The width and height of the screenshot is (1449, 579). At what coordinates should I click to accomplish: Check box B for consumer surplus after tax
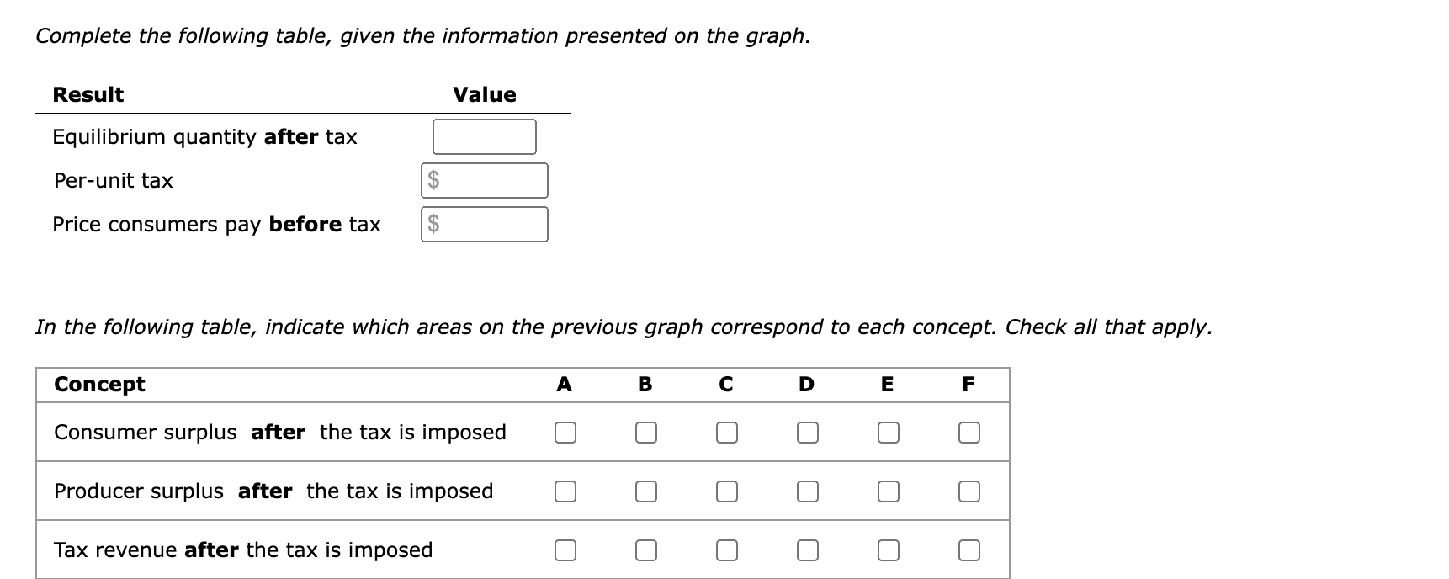click(x=646, y=432)
